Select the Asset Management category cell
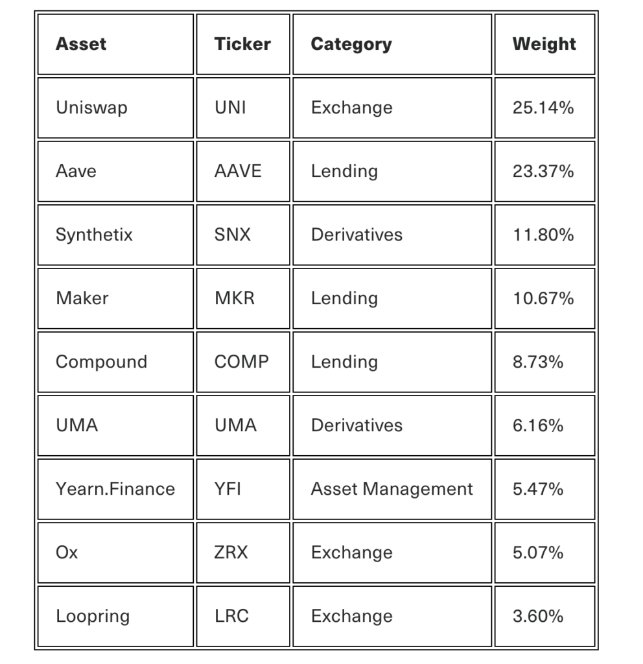The height and width of the screenshot is (664, 643). (x=392, y=489)
